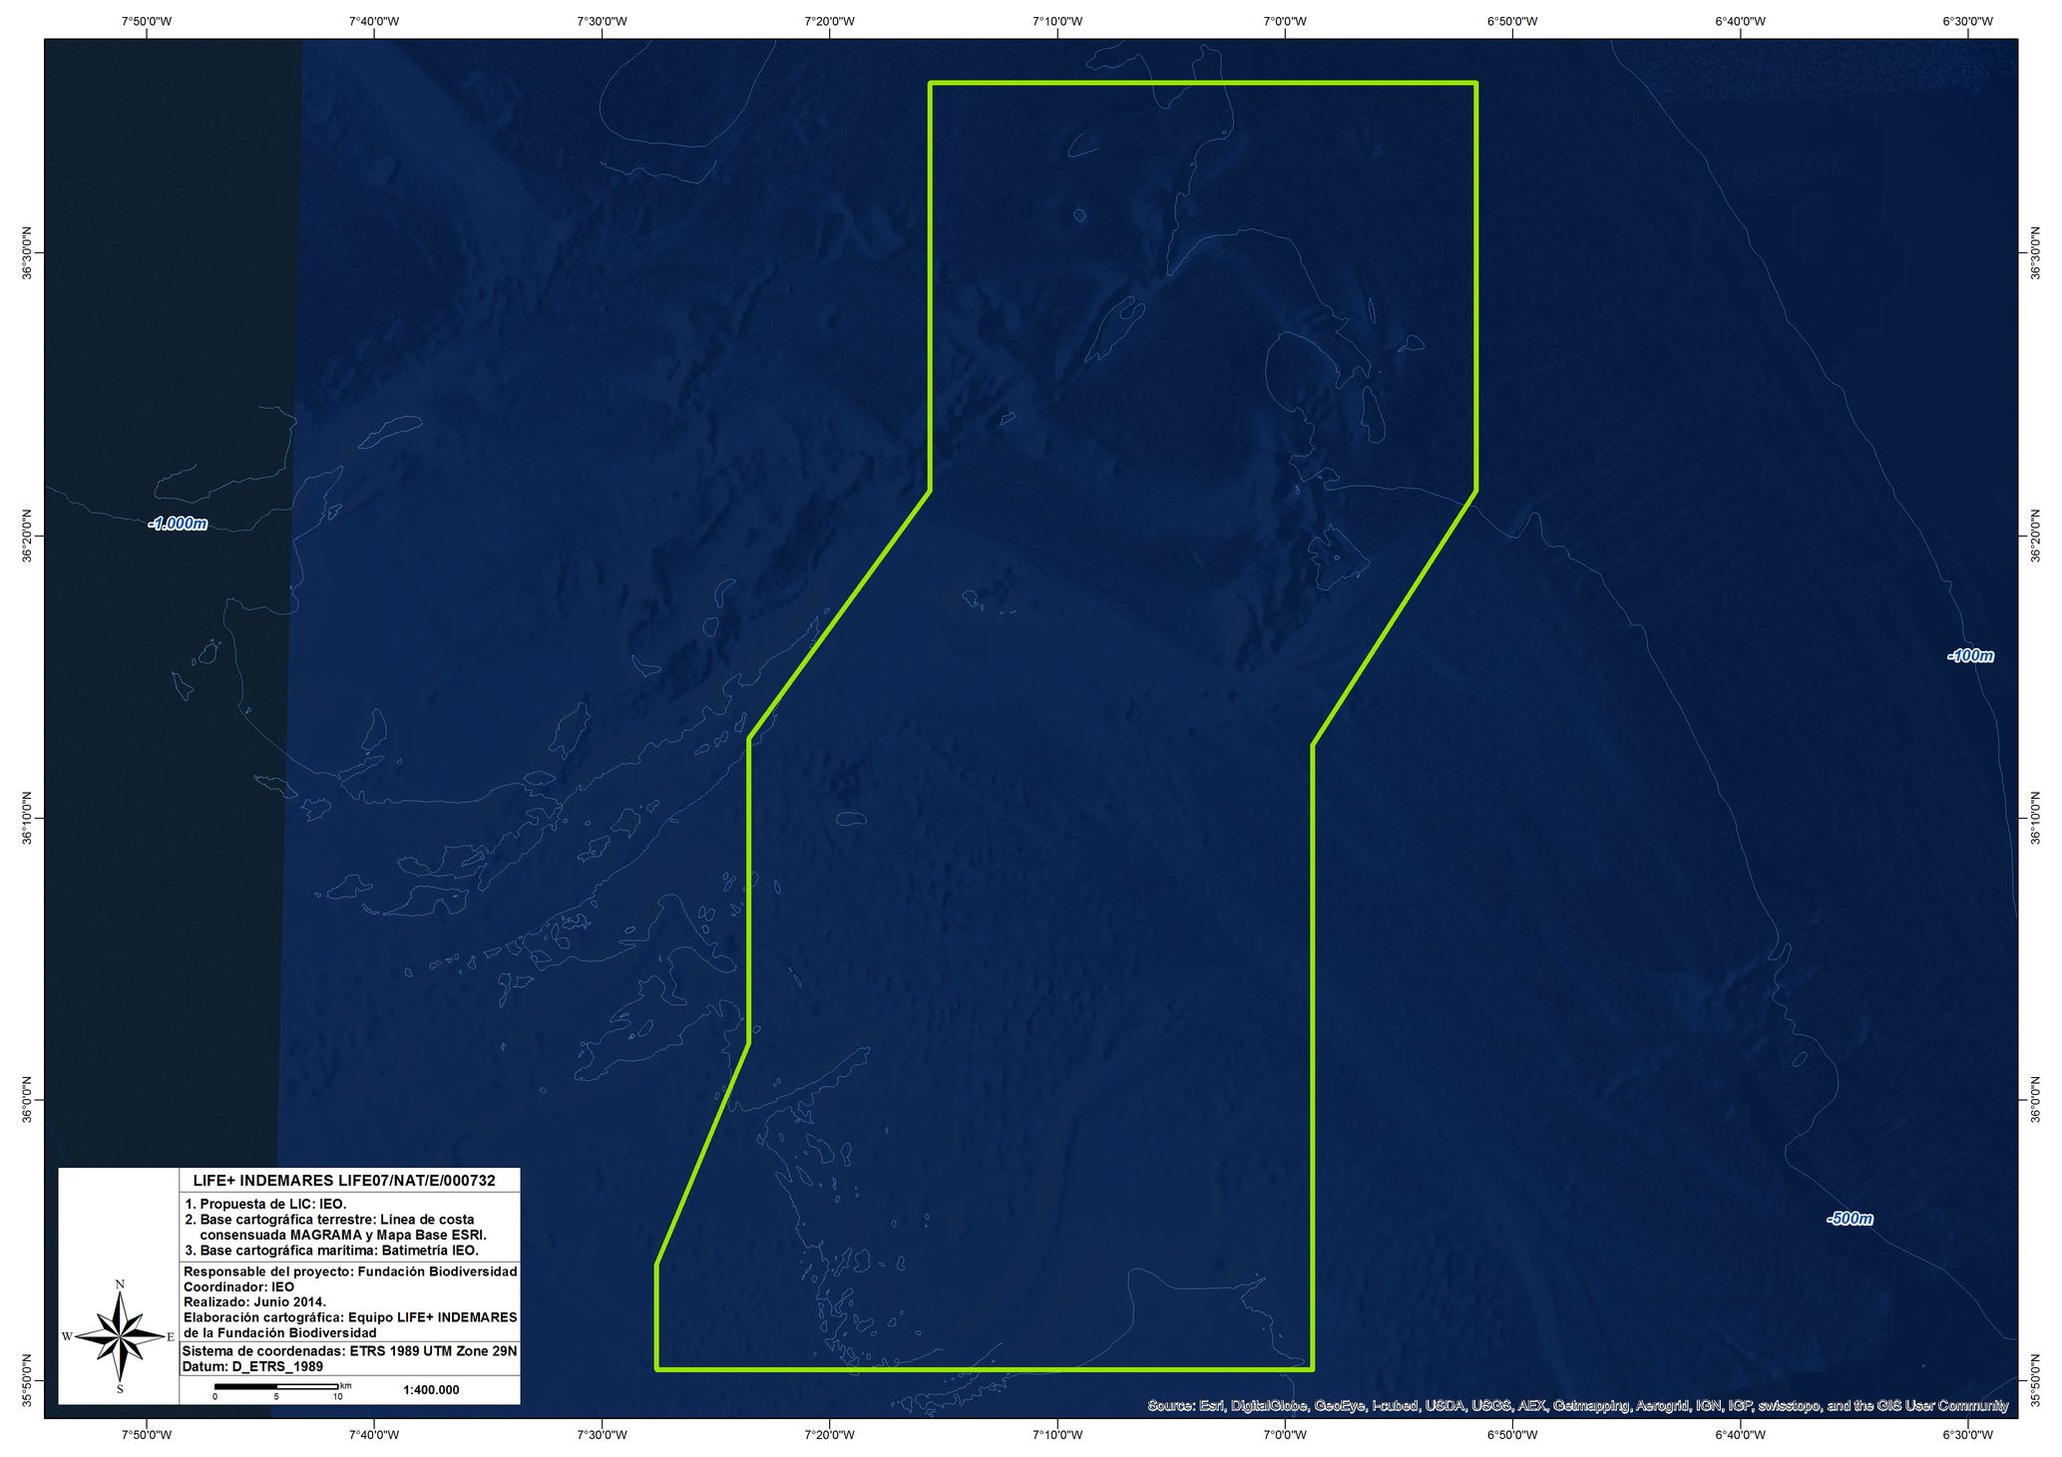Click the "Datum: D_ETRS_1989" text
The width and height of the screenshot is (2062, 1457).
tap(252, 1366)
